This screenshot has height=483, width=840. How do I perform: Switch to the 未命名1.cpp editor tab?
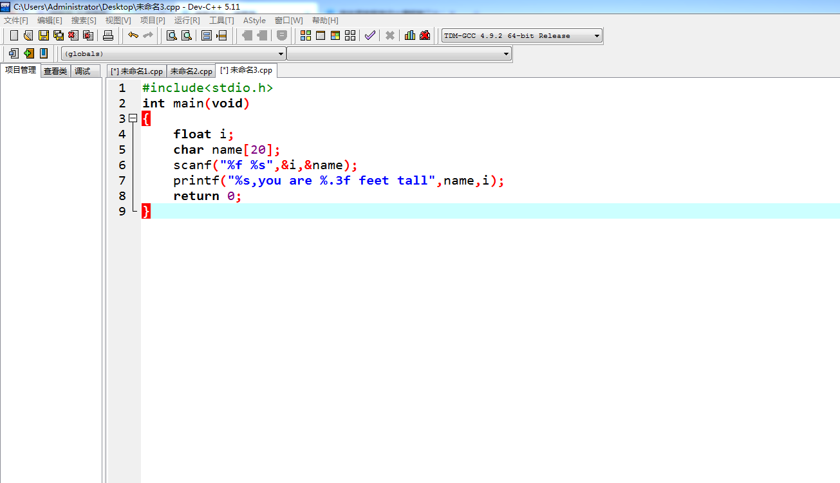[137, 71]
